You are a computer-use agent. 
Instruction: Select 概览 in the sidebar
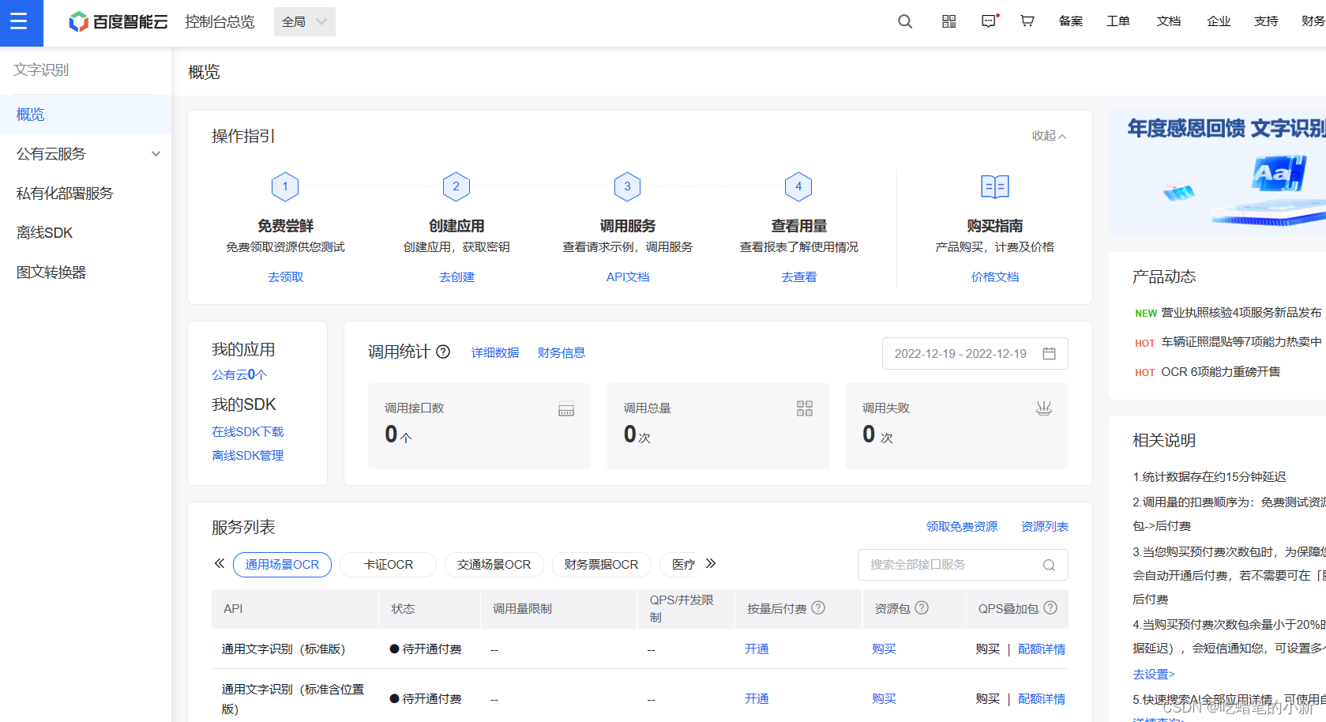point(85,115)
